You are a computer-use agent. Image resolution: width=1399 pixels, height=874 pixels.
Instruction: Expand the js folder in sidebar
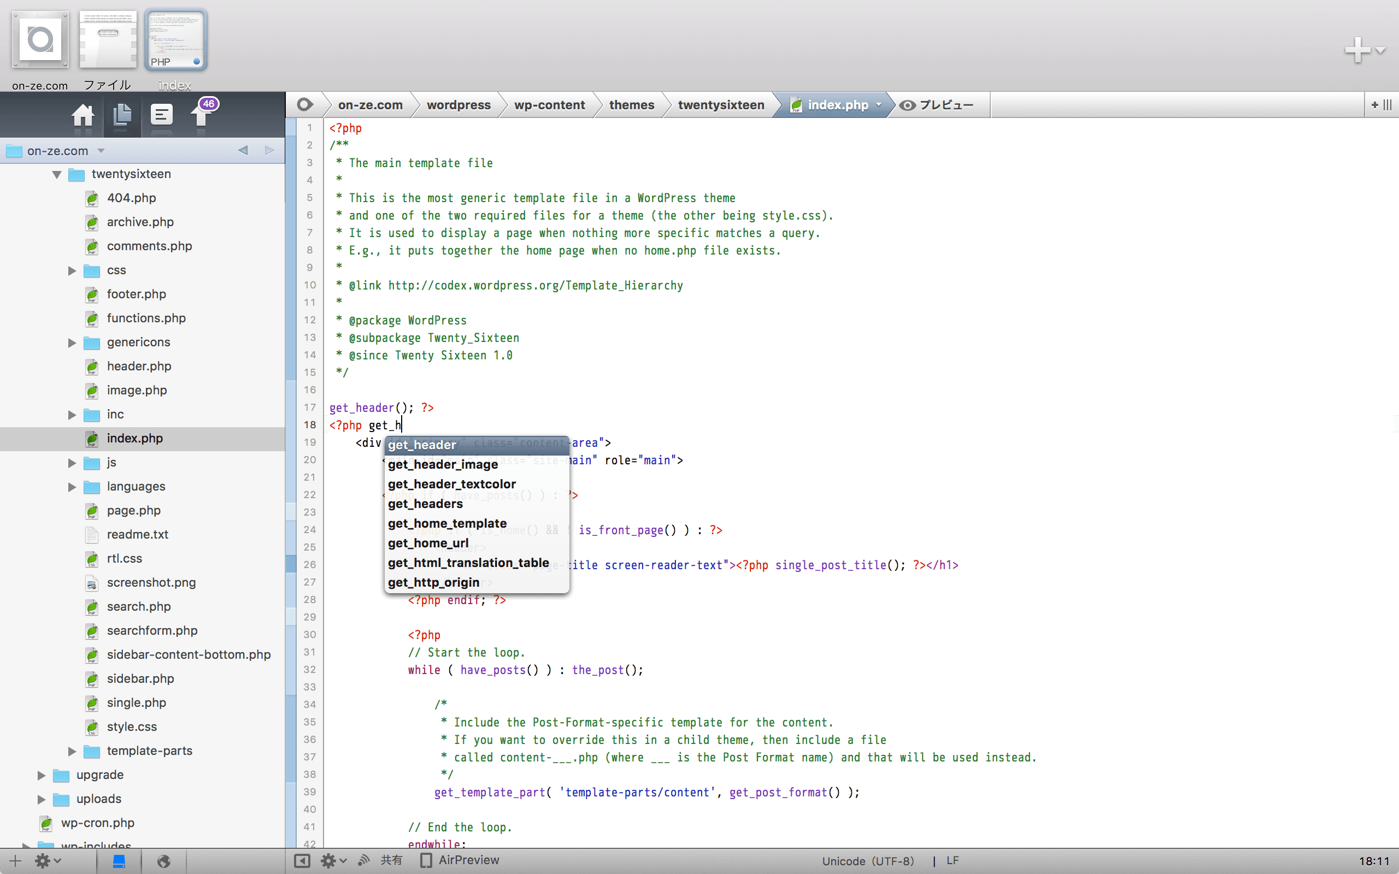tap(70, 462)
